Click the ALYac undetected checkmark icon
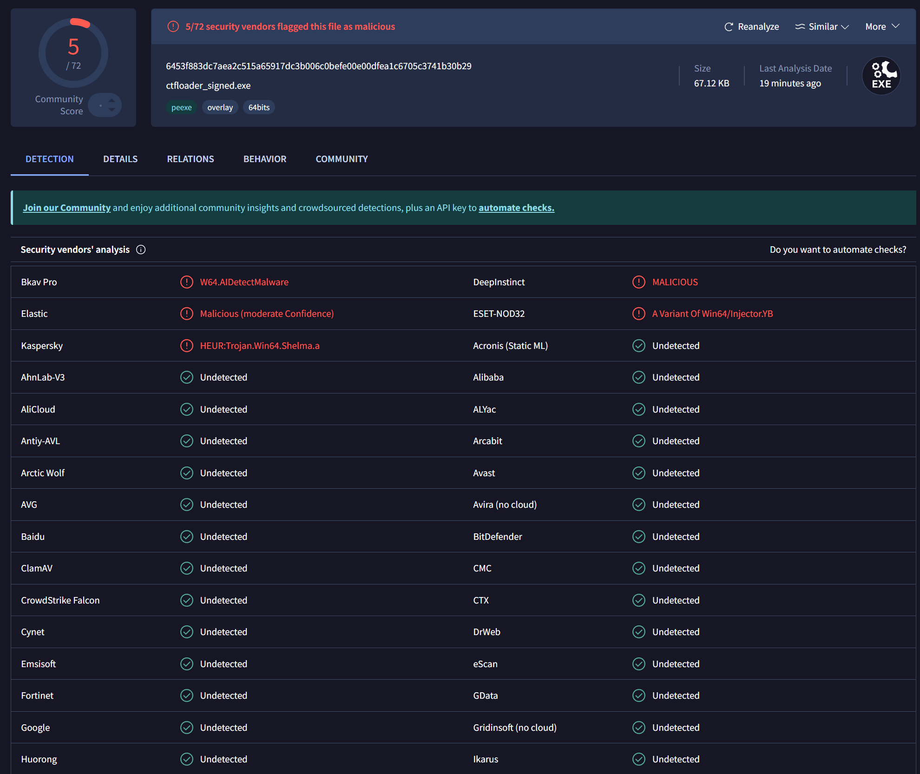Viewport: 920px width, 774px height. (x=638, y=409)
